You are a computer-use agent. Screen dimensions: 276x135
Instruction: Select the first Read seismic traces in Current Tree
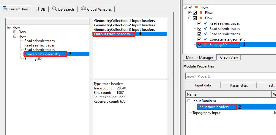click(40, 41)
